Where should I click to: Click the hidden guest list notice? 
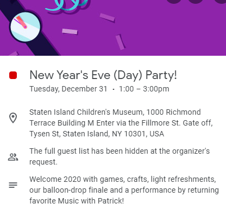point(120,156)
